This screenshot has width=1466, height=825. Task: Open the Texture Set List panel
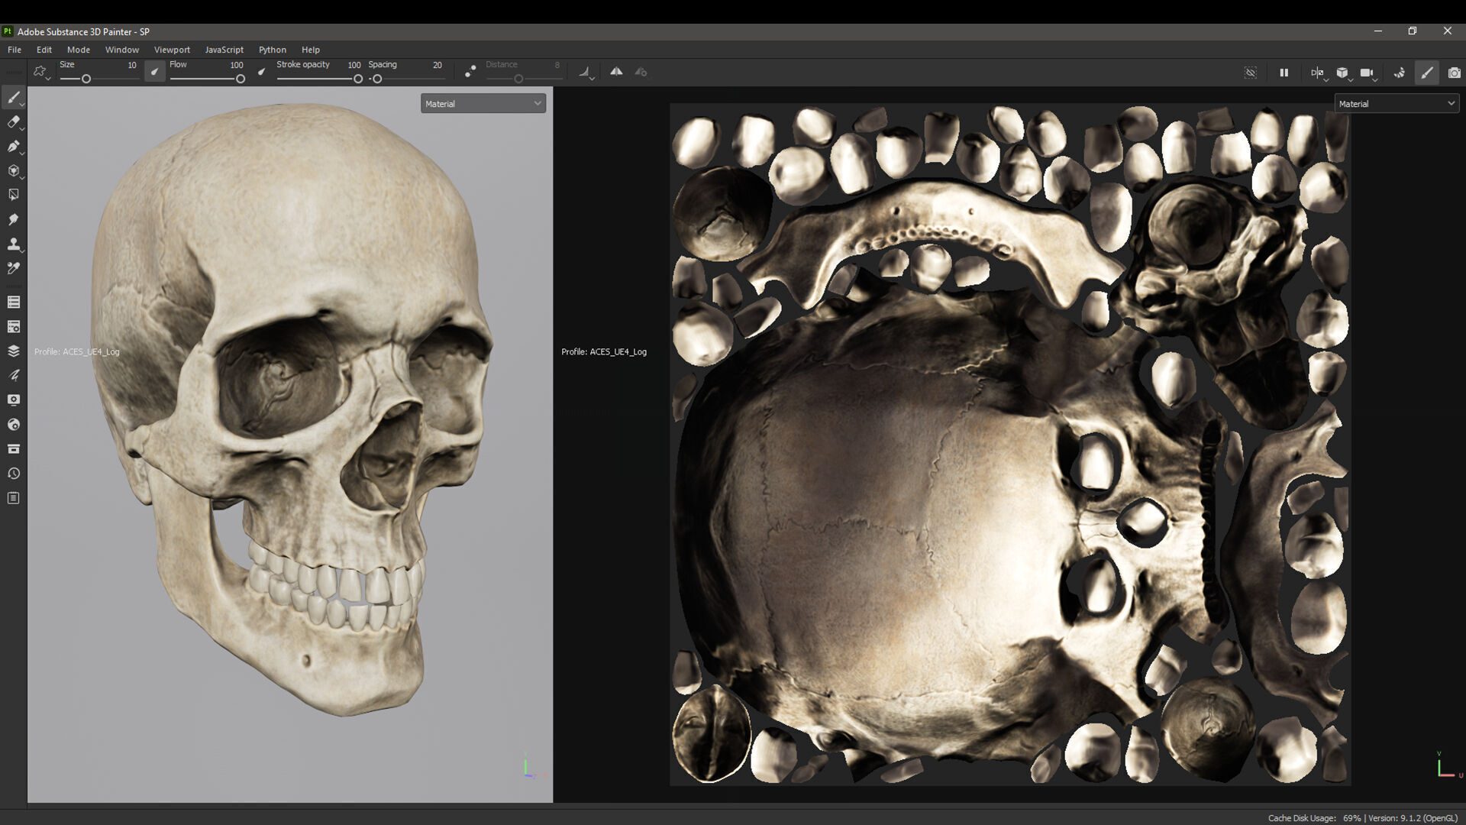tap(13, 302)
